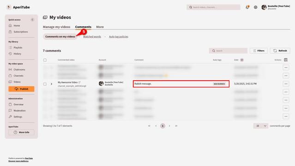This screenshot has height=166, width=295.
Task: Go to the next page of comments
Action: [169, 126]
